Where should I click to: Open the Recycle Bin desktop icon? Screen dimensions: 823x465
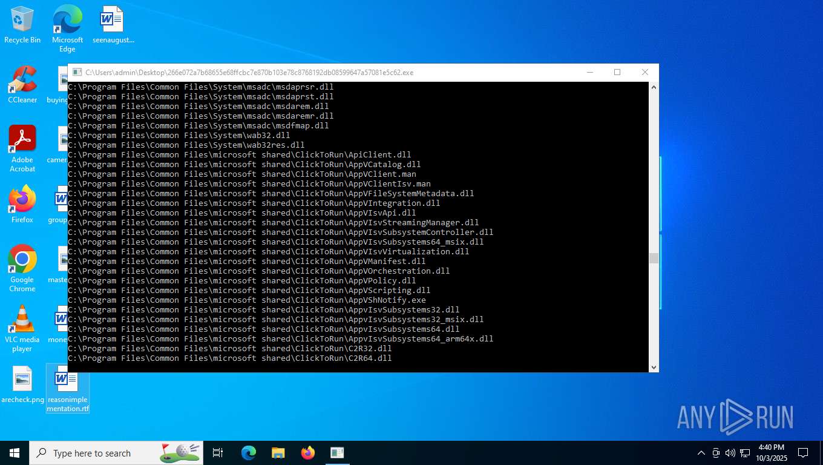[22, 25]
